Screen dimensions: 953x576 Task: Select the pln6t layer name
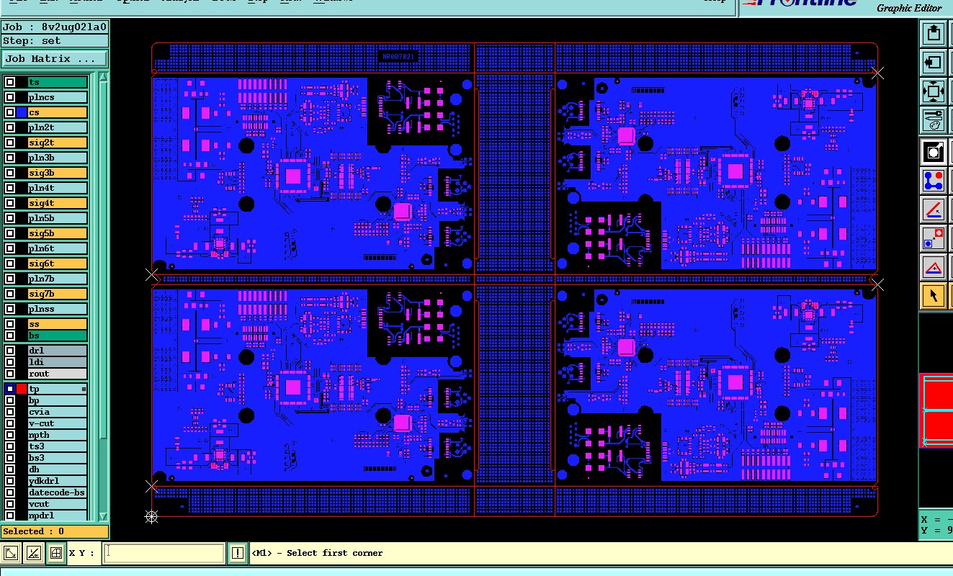pos(58,248)
